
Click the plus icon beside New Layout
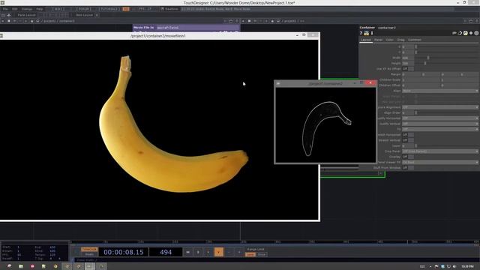[x=97, y=15]
